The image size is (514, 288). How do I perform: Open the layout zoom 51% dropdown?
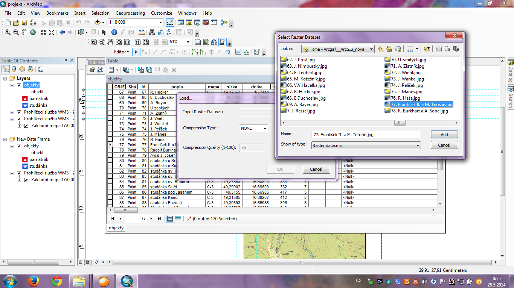tap(188, 42)
